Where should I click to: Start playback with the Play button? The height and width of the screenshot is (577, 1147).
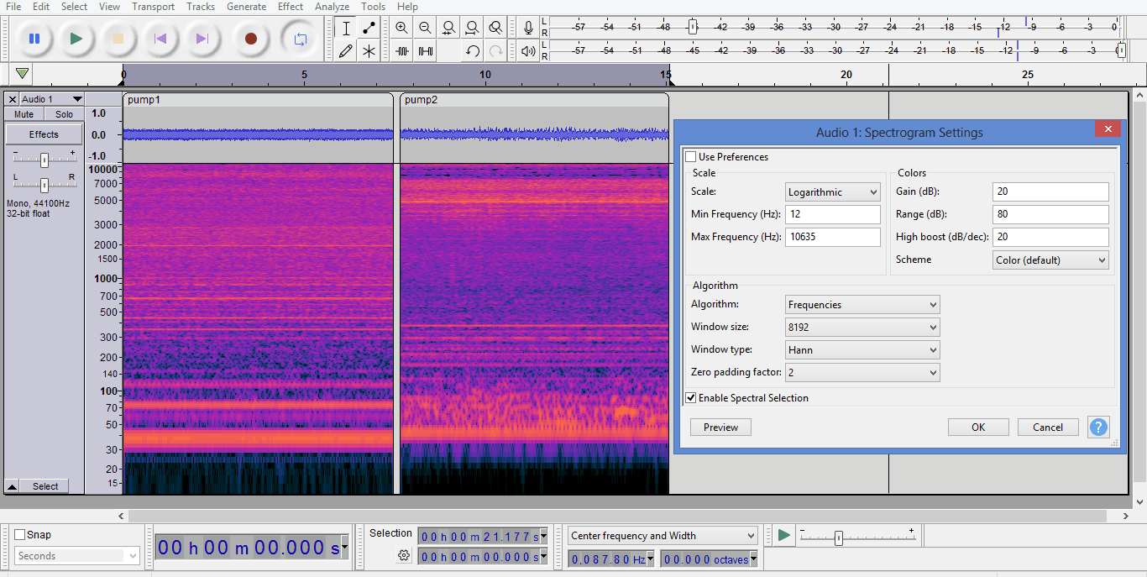[76, 39]
